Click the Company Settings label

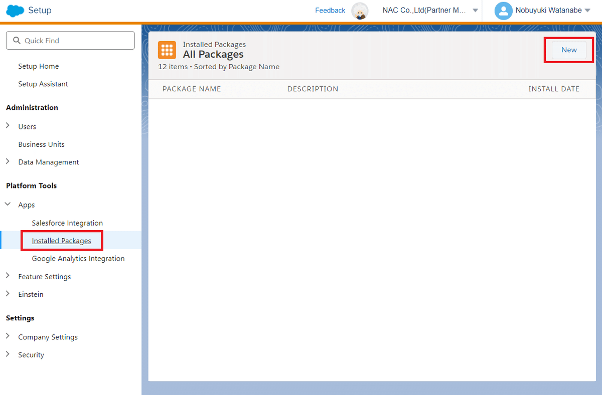tap(48, 337)
